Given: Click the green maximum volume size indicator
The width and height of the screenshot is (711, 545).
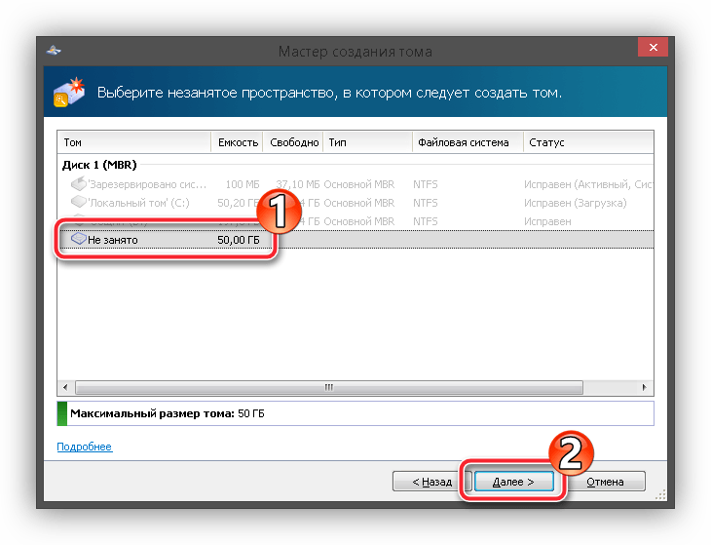Looking at the screenshot, I should 62,413.
